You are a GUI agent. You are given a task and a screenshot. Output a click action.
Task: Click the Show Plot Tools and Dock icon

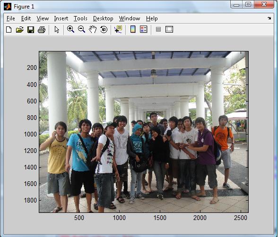169,29
